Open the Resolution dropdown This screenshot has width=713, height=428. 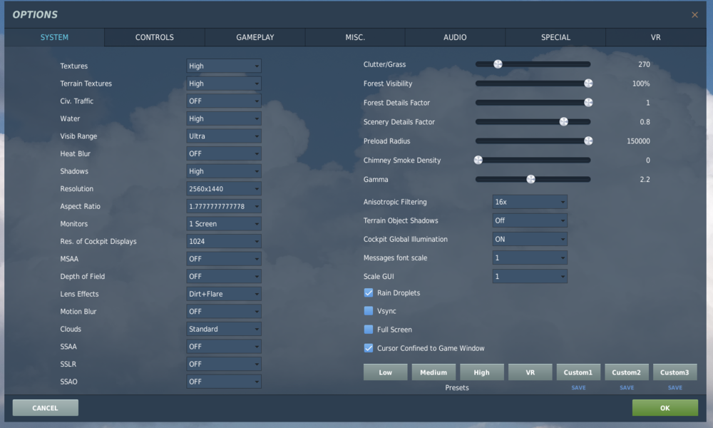(x=223, y=188)
